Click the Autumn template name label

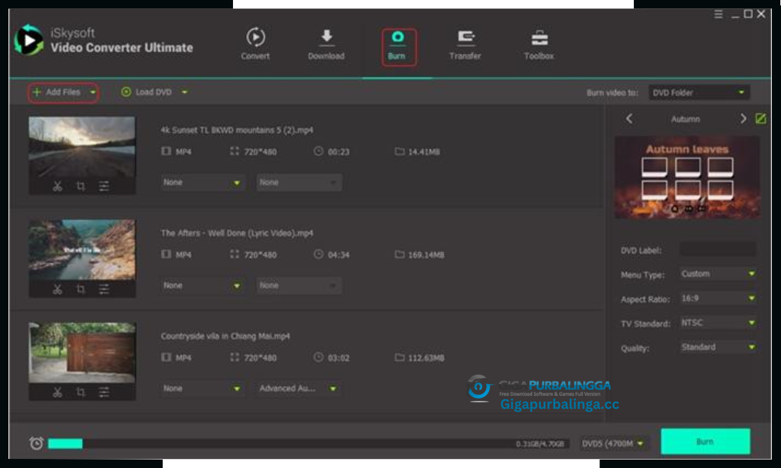[685, 120]
